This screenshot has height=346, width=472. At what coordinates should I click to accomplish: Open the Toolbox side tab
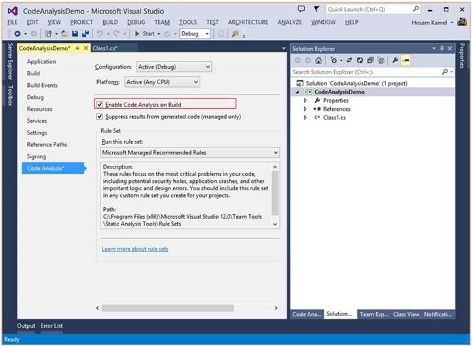pos(10,96)
